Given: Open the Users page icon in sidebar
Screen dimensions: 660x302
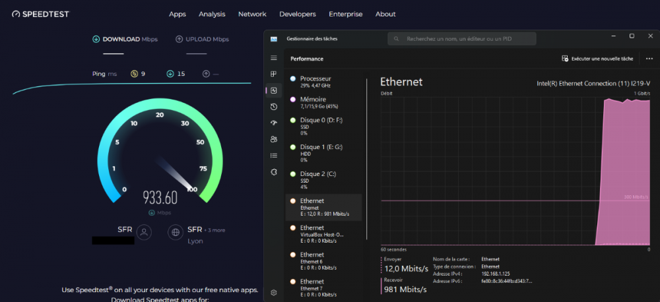Looking at the screenshot, I should coord(274,139).
